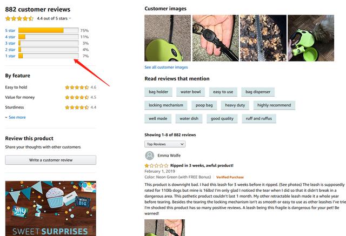Screen dimensions: 346x236
Task: Open the review's attached leash photo thumbnail
Action: 154,227
